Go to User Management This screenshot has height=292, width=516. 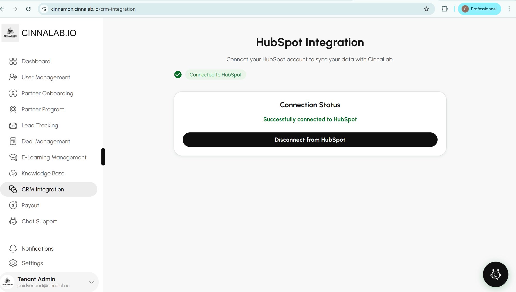pyautogui.click(x=46, y=77)
